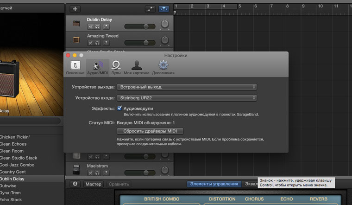
Task: Minimize the Настройки window with yellow button
Action: (x=75, y=55)
